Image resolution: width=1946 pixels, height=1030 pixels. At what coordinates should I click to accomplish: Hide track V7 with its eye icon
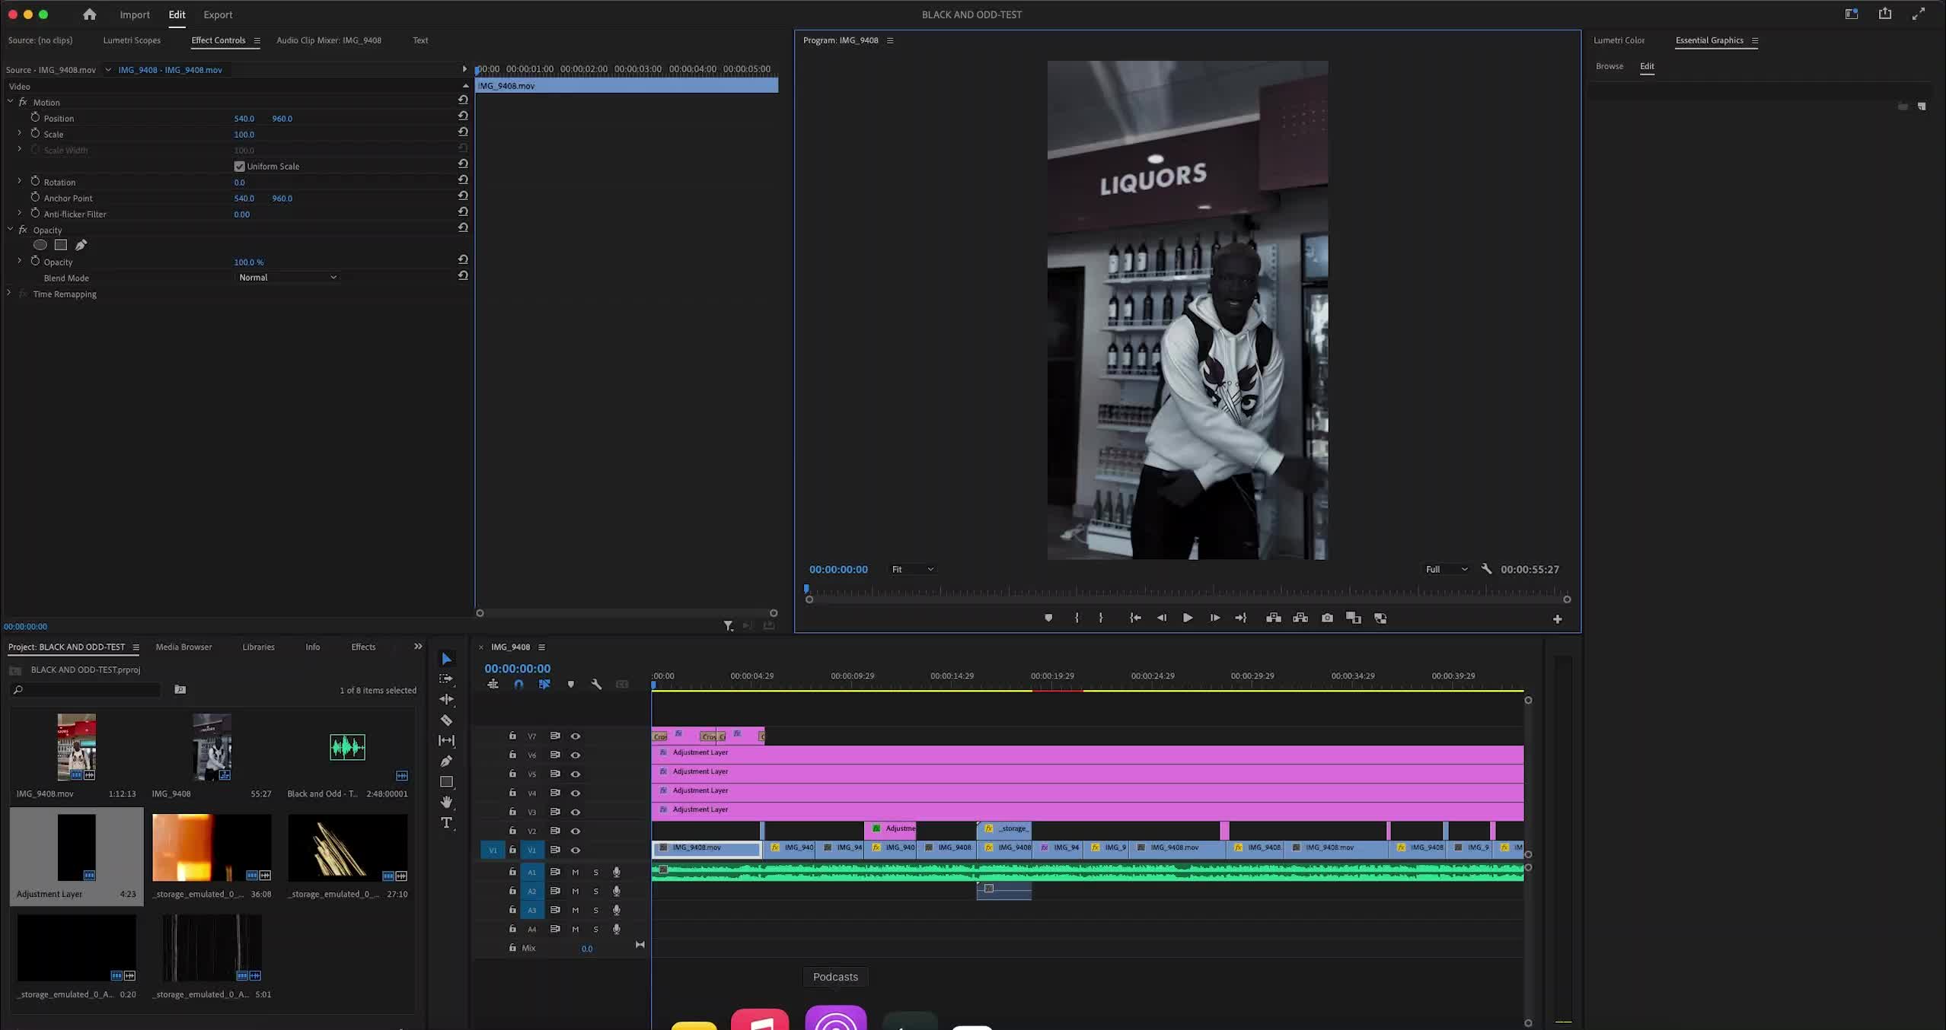coord(576,736)
